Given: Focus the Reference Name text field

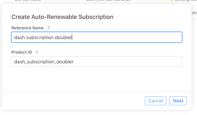Looking at the screenshot, I should (97, 37).
